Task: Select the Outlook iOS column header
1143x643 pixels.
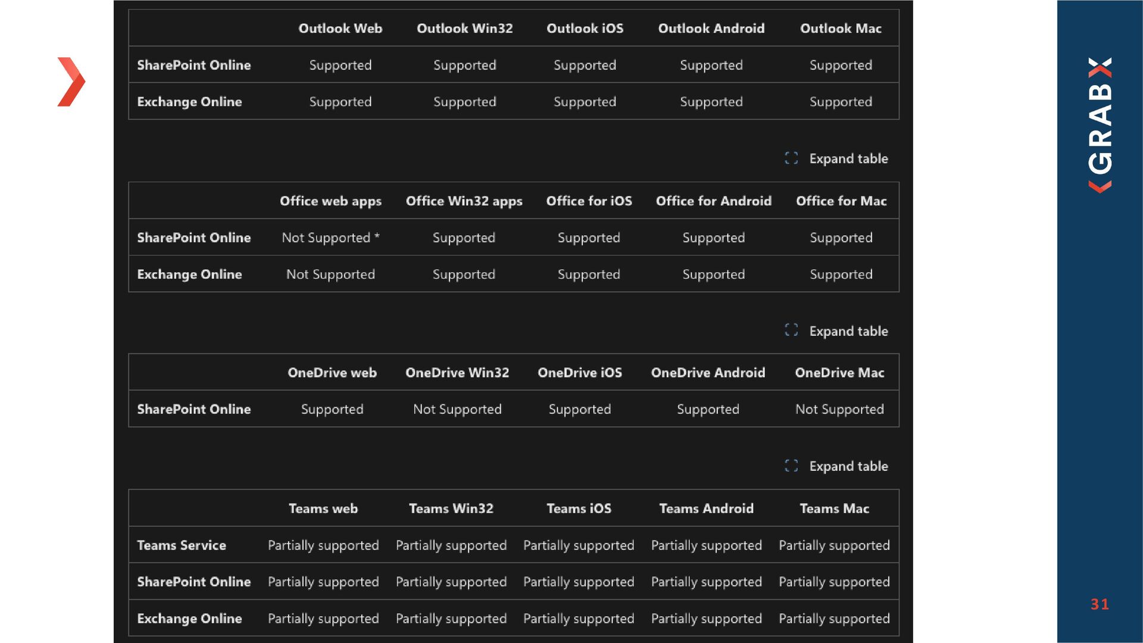Action: click(585, 29)
